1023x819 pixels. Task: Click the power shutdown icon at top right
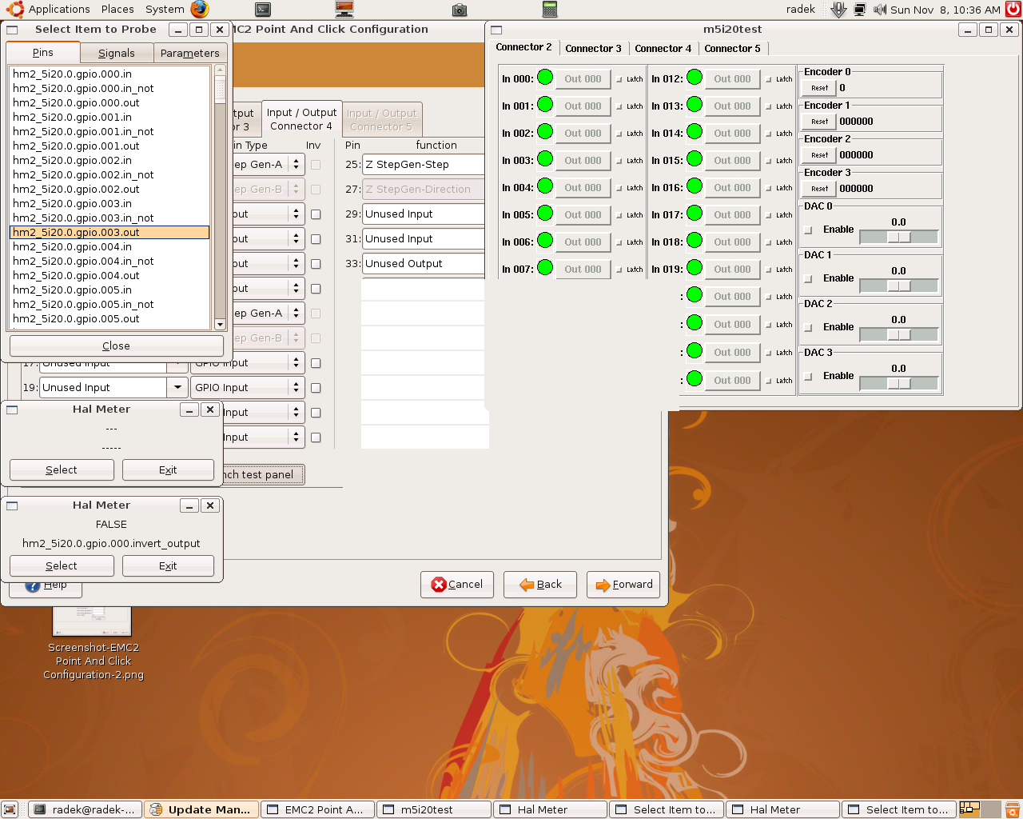click(x=1013, y=10)
